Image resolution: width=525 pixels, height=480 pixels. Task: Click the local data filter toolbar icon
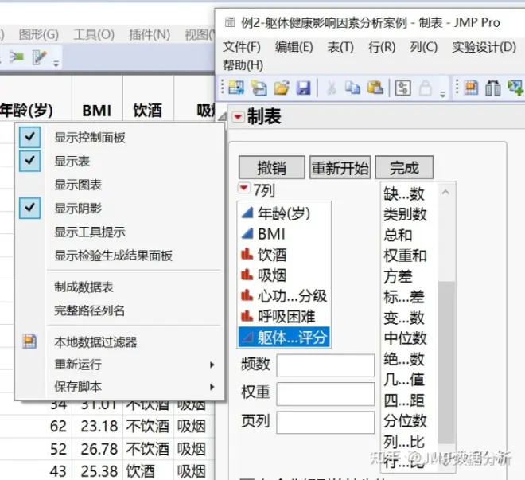point(471,88)
